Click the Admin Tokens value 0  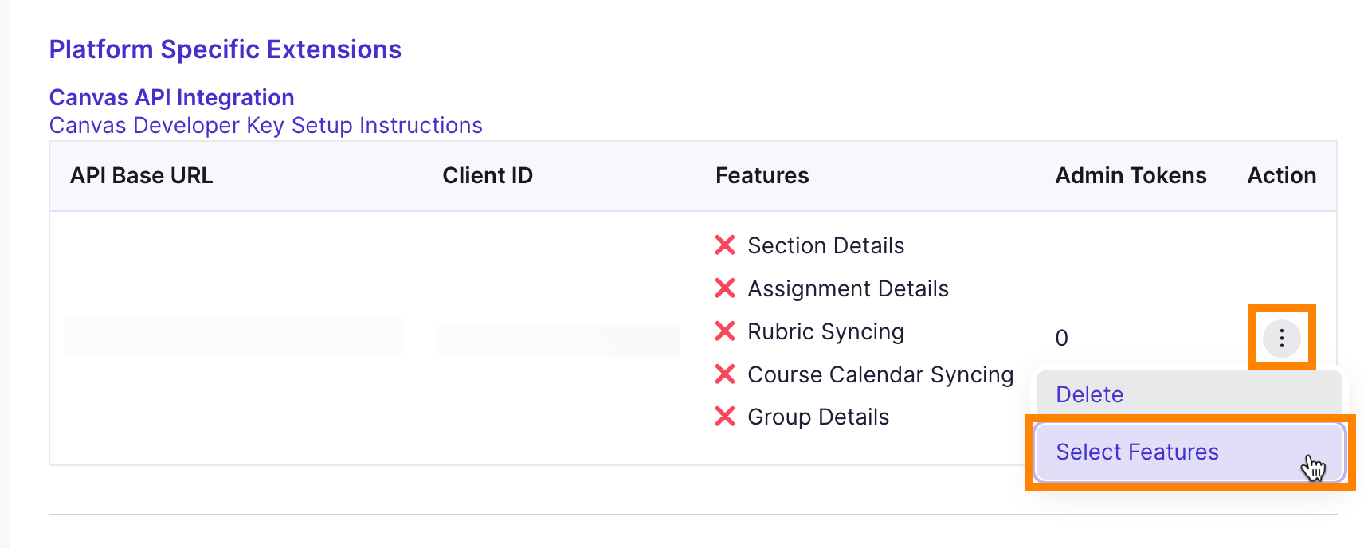1061,338
